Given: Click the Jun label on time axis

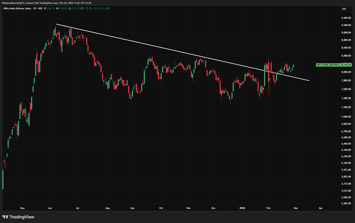Looking at the screenshot, I should pos(50,208).
